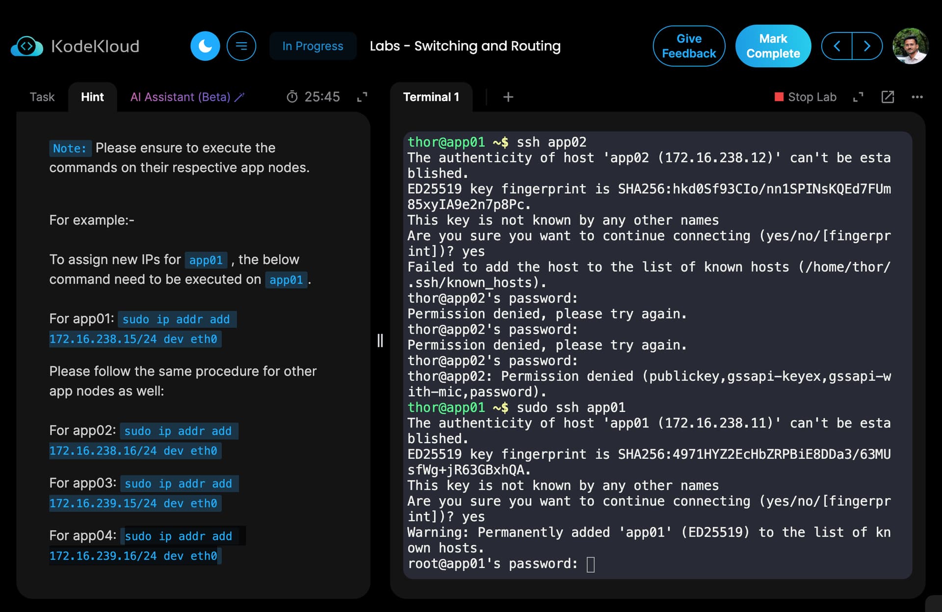This screenshot has width=942, height=612.
Task: Open terminal in a new window
Action: pos(888,97)
